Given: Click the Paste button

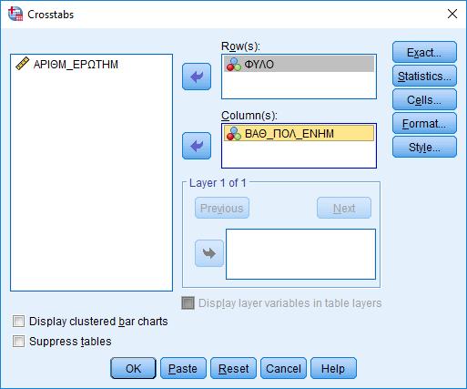Looking at the screenshot, I should pos(183,368).
